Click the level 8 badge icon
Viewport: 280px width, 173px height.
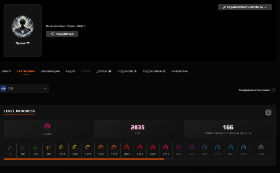[x=101, y=147]
